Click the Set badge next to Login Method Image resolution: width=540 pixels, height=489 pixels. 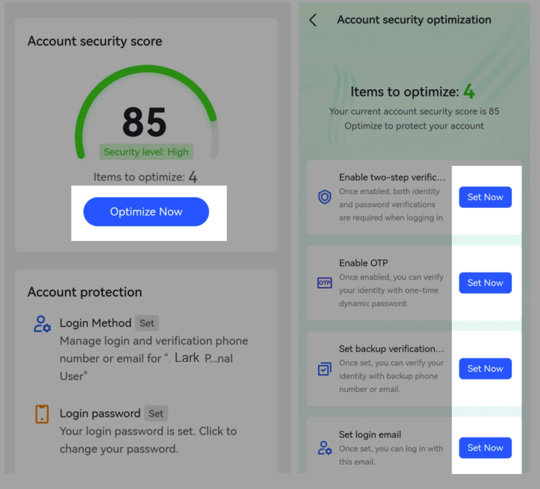pos(147,323)
